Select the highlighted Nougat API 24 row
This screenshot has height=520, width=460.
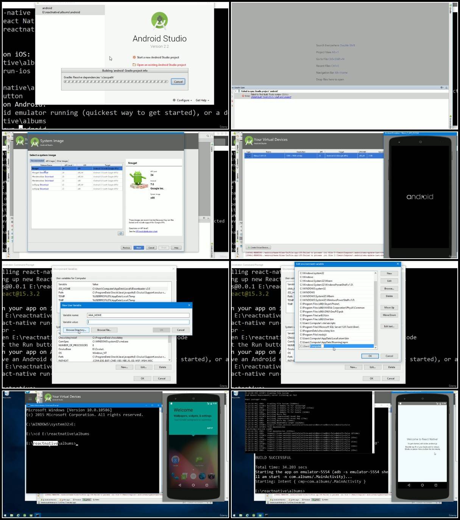tap(77, 169)
